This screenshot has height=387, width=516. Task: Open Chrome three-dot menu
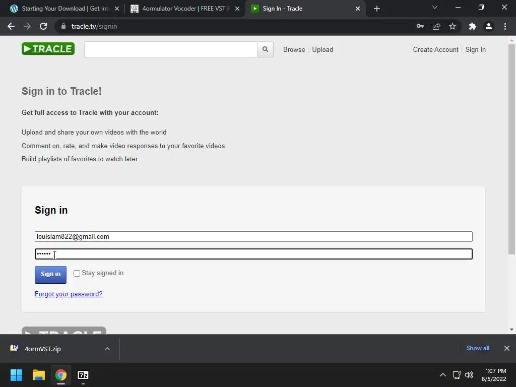pos(505,26)
